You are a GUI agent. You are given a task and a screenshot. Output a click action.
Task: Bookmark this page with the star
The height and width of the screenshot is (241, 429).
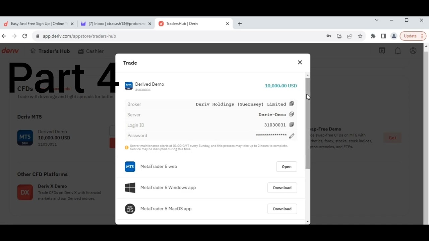(x=360, y=36)
